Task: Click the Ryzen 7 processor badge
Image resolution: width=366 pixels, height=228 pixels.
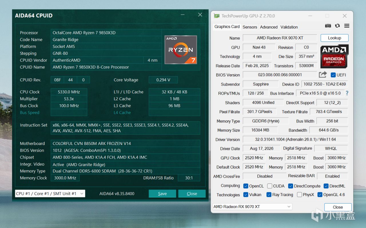Action: (181, 50)
